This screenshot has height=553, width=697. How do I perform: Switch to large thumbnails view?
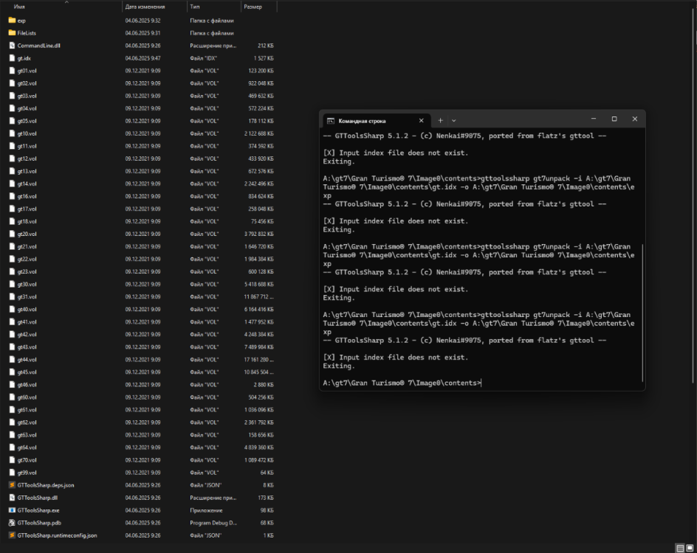690,548
